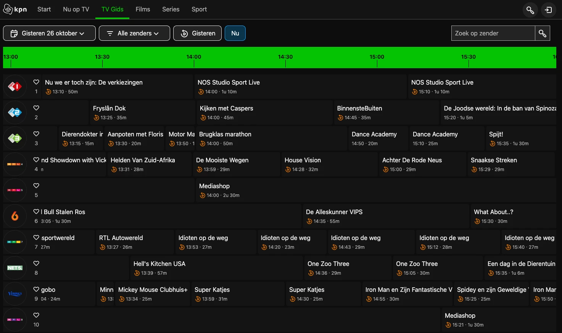
Task: Click the Veronica channel logo
Action: pyautogui.click(x=15, y=294)
